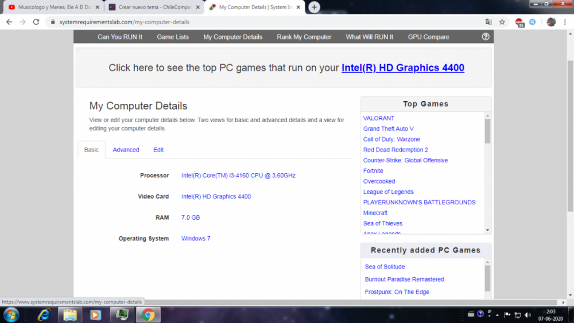Viewport: 574px width, 323px height.
Task: Click the Video Card Intel HD Graphics 4400 value
Action: (216, 196)
